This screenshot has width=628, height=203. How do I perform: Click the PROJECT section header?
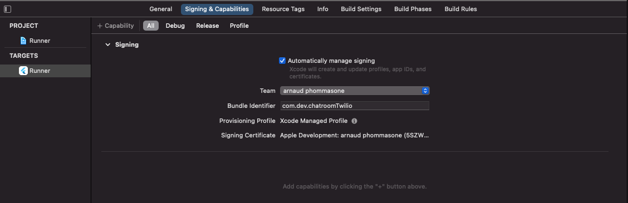(x=24, y=26)
